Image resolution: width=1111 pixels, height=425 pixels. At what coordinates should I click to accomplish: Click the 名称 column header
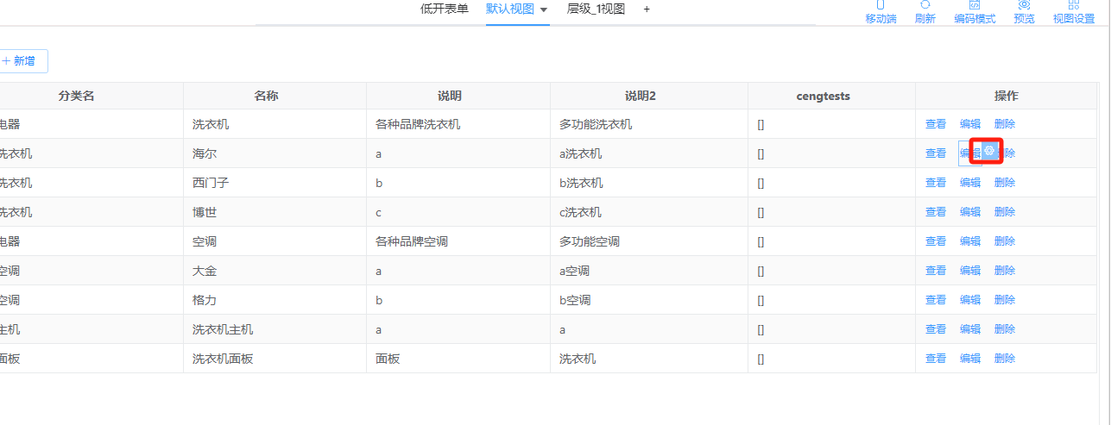pyautogui.click(x=266, y=96)
